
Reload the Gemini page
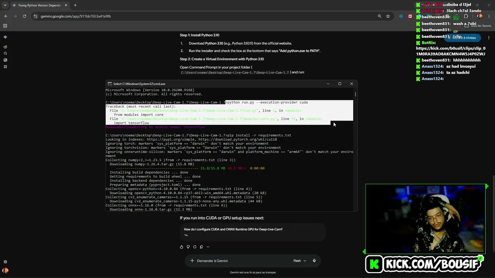[24, 16]
